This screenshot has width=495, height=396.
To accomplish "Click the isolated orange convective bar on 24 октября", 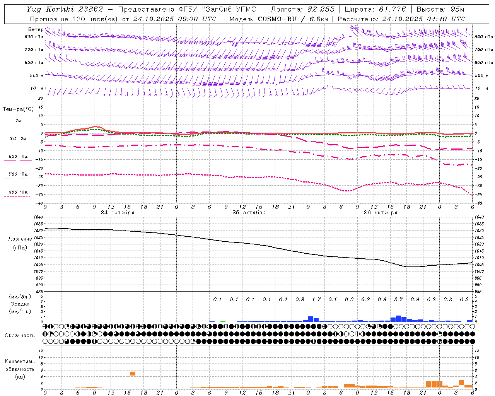I will 133,373.
